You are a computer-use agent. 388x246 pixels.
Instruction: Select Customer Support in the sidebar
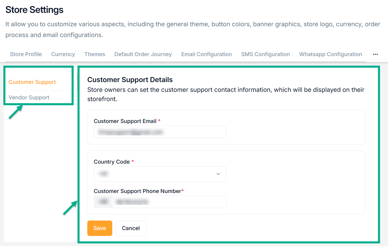click(x=32, y=82)
